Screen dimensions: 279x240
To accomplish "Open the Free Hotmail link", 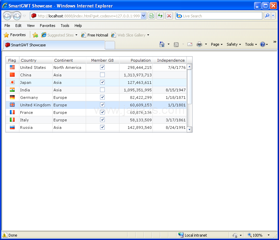I will 95,35.
